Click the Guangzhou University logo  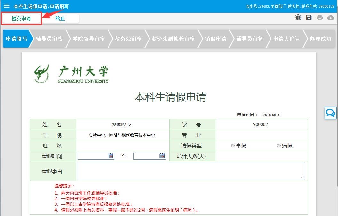(x=71, y=74)
